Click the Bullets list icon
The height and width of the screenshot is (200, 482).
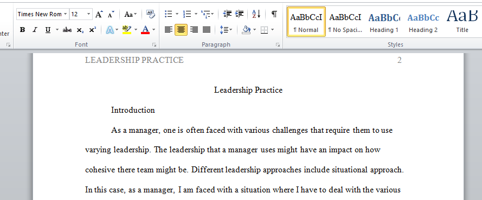pos(169,14)
